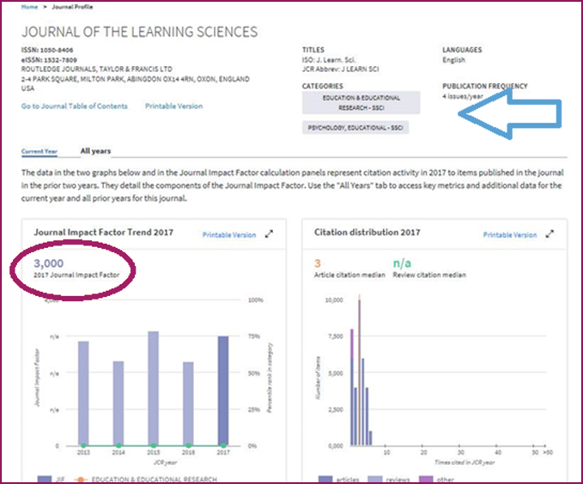
Task: Click the 2015 bar in the JIF chart
Action: (153, 388)
